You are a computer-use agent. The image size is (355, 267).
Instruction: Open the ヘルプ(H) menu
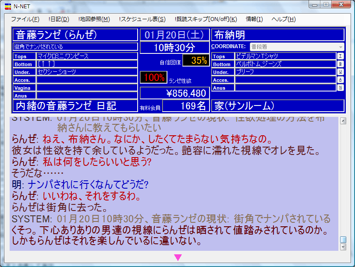284,19
